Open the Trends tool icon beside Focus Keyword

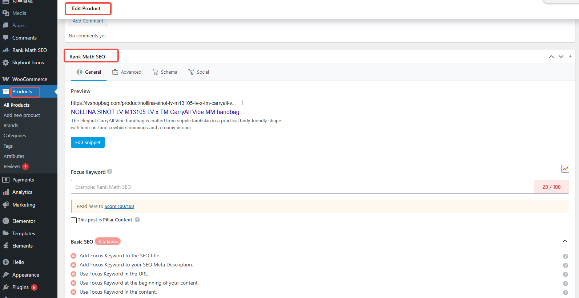click(x=565, y=169)
